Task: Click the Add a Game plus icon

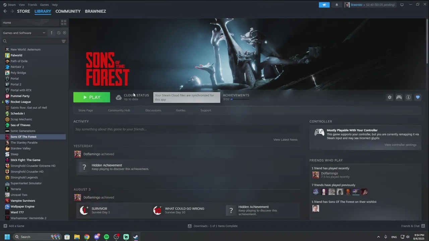Action: point(5,226)
